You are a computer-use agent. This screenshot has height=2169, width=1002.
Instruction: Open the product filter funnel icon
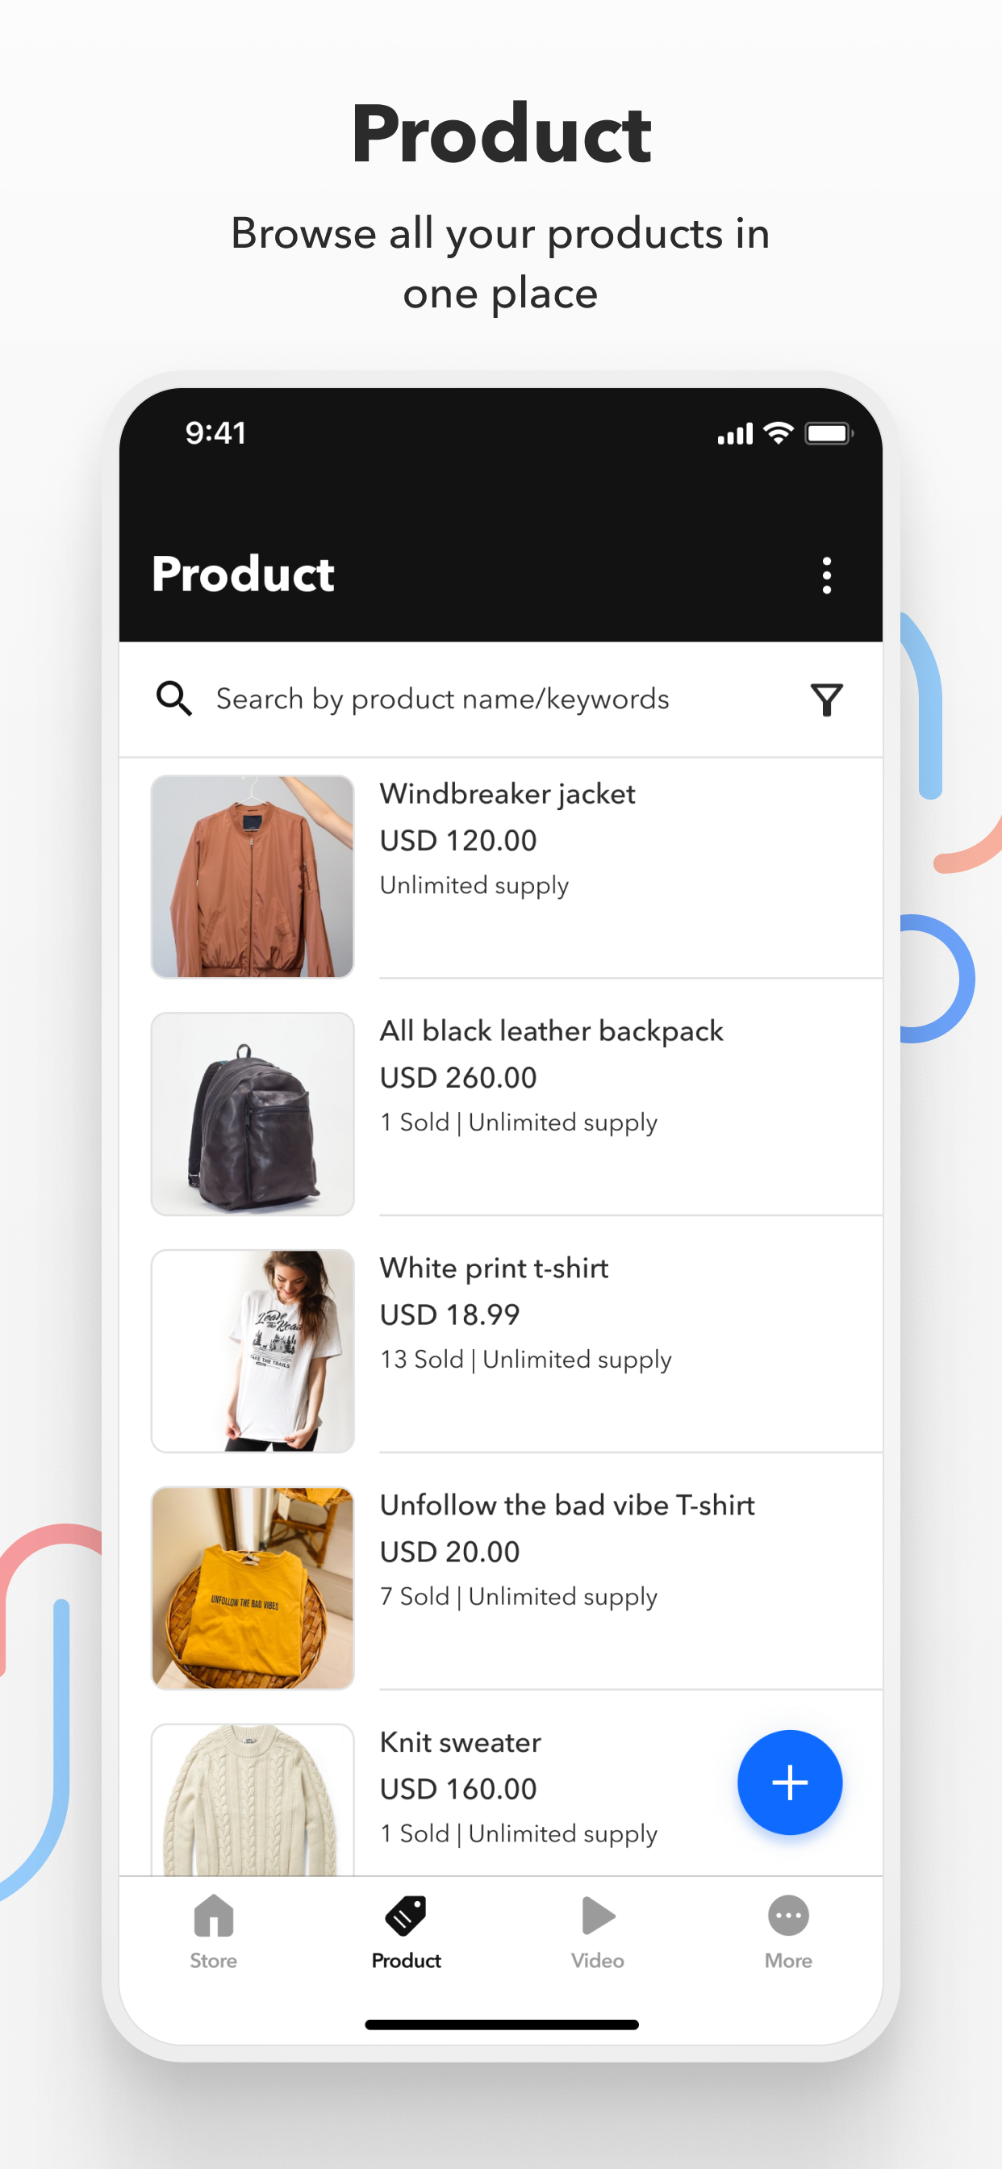(x=826, y=699)
